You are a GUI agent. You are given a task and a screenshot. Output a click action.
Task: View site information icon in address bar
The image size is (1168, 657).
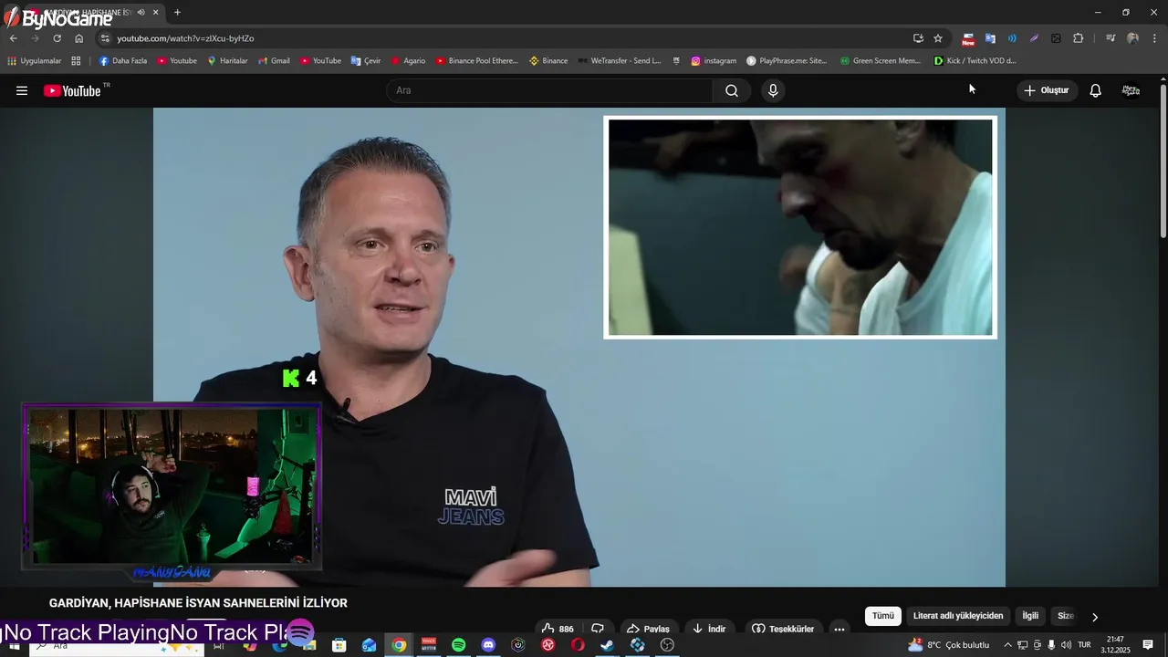105,38
